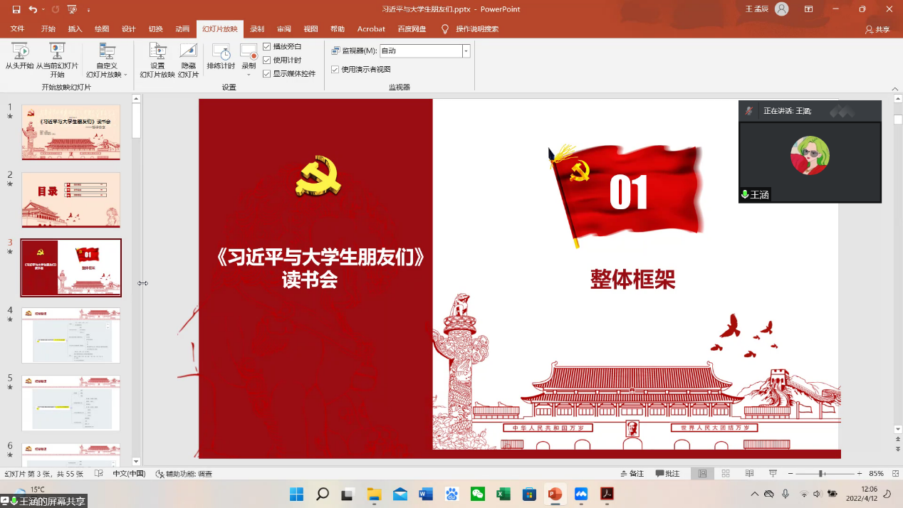Image resolution: width=903 pixels, height=508 pixels.
Task: Click the 整体框架 title text on slide
Action: pyautogui.click(x=632, y=280)
